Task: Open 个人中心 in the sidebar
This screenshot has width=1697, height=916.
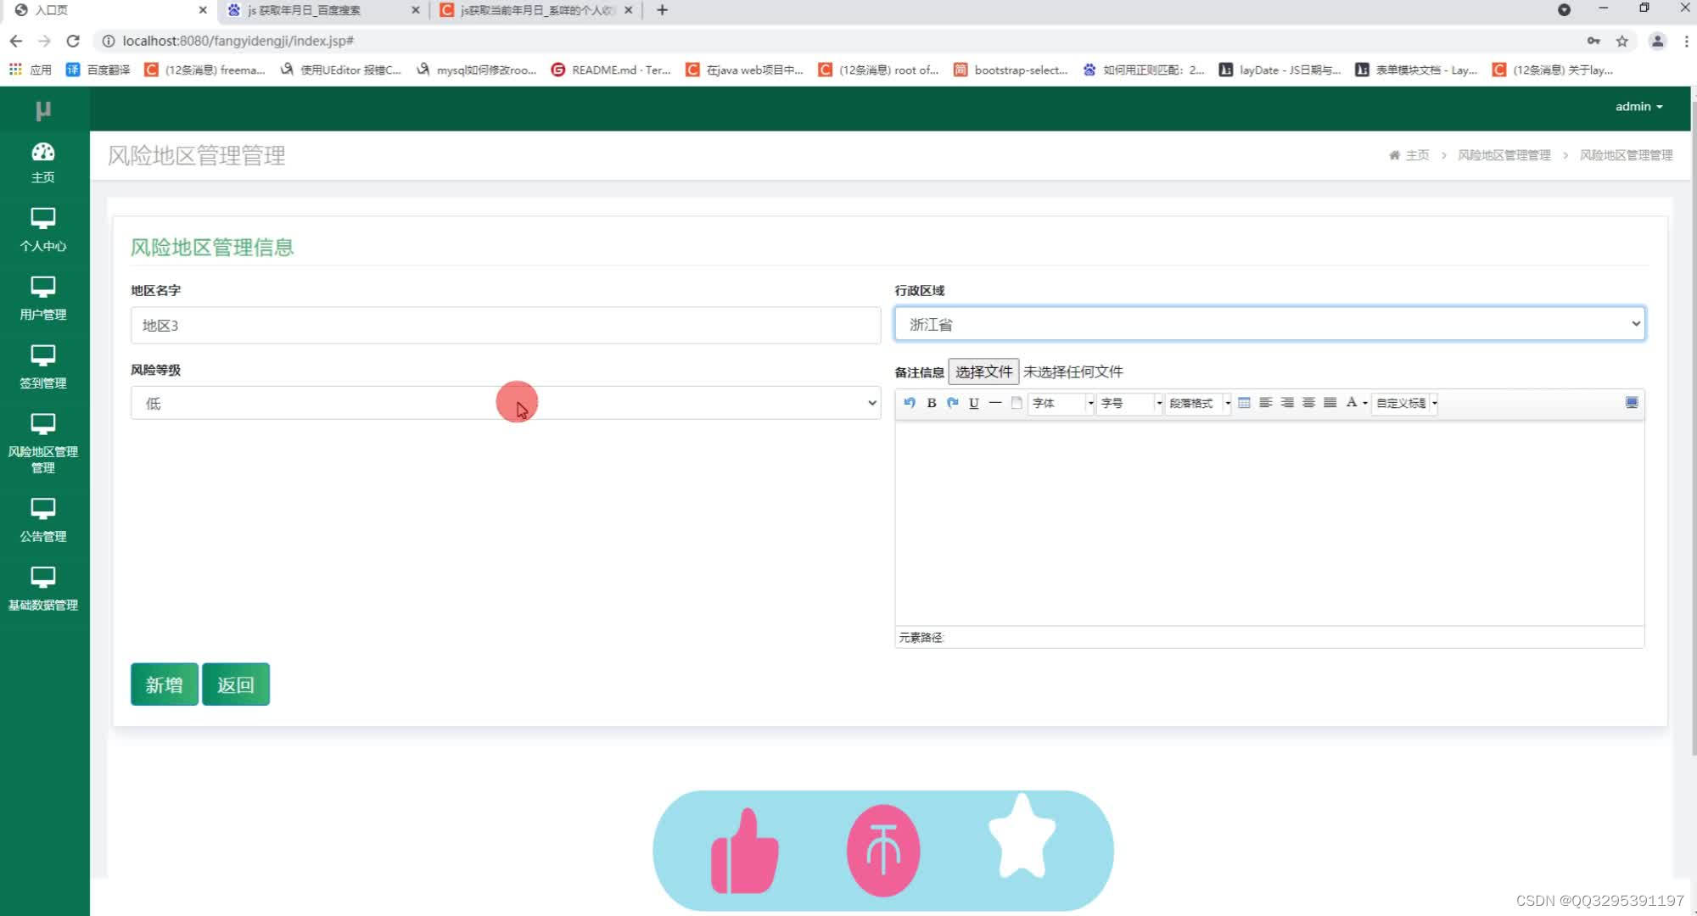Action: coord(43,230)
